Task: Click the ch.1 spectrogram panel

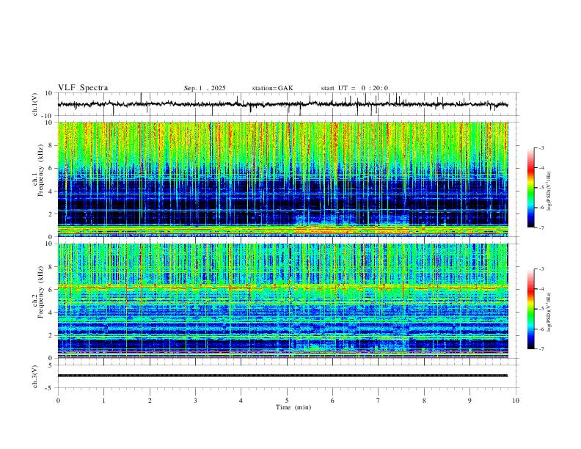Action: tap(283, 179)
